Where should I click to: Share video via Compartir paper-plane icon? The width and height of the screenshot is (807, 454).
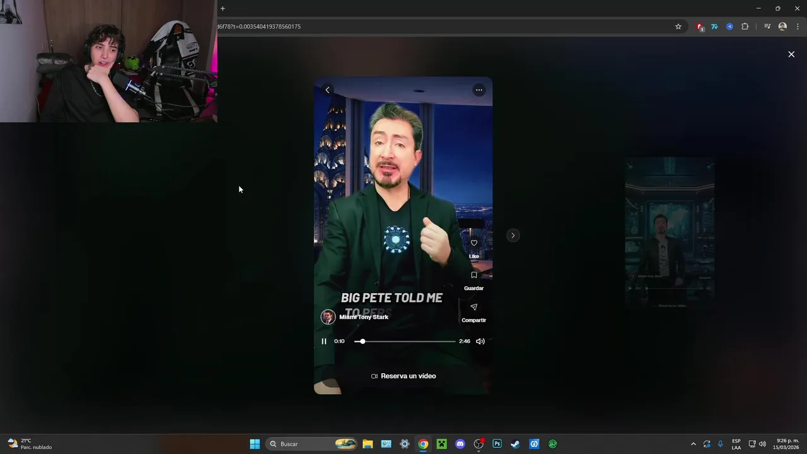tap(474, 307)
